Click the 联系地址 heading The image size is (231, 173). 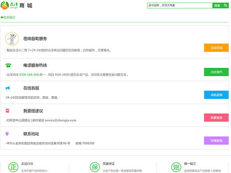coord(31,134)
